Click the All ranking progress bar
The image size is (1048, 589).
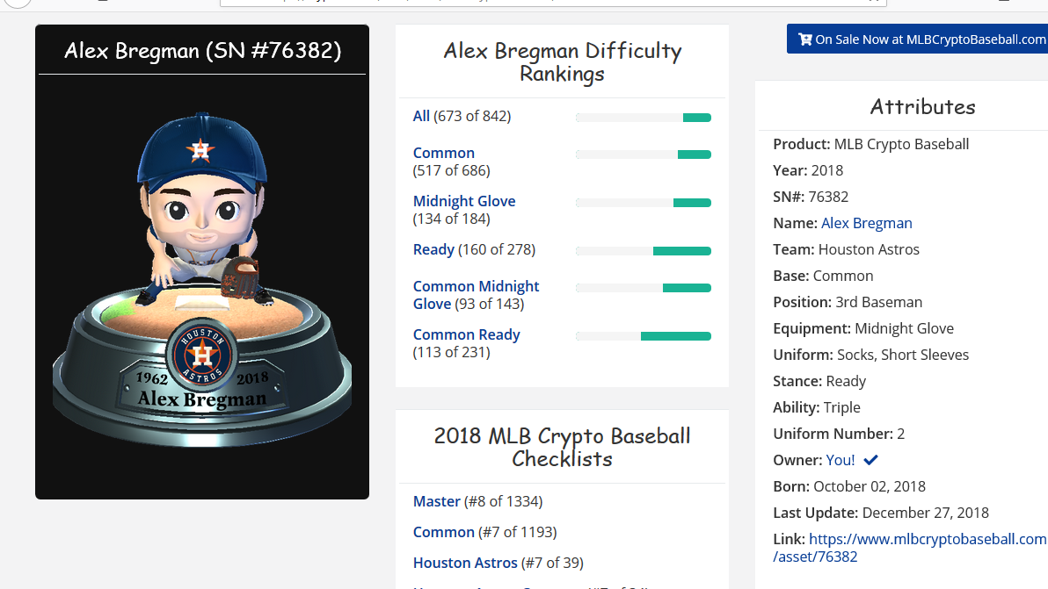643,118
